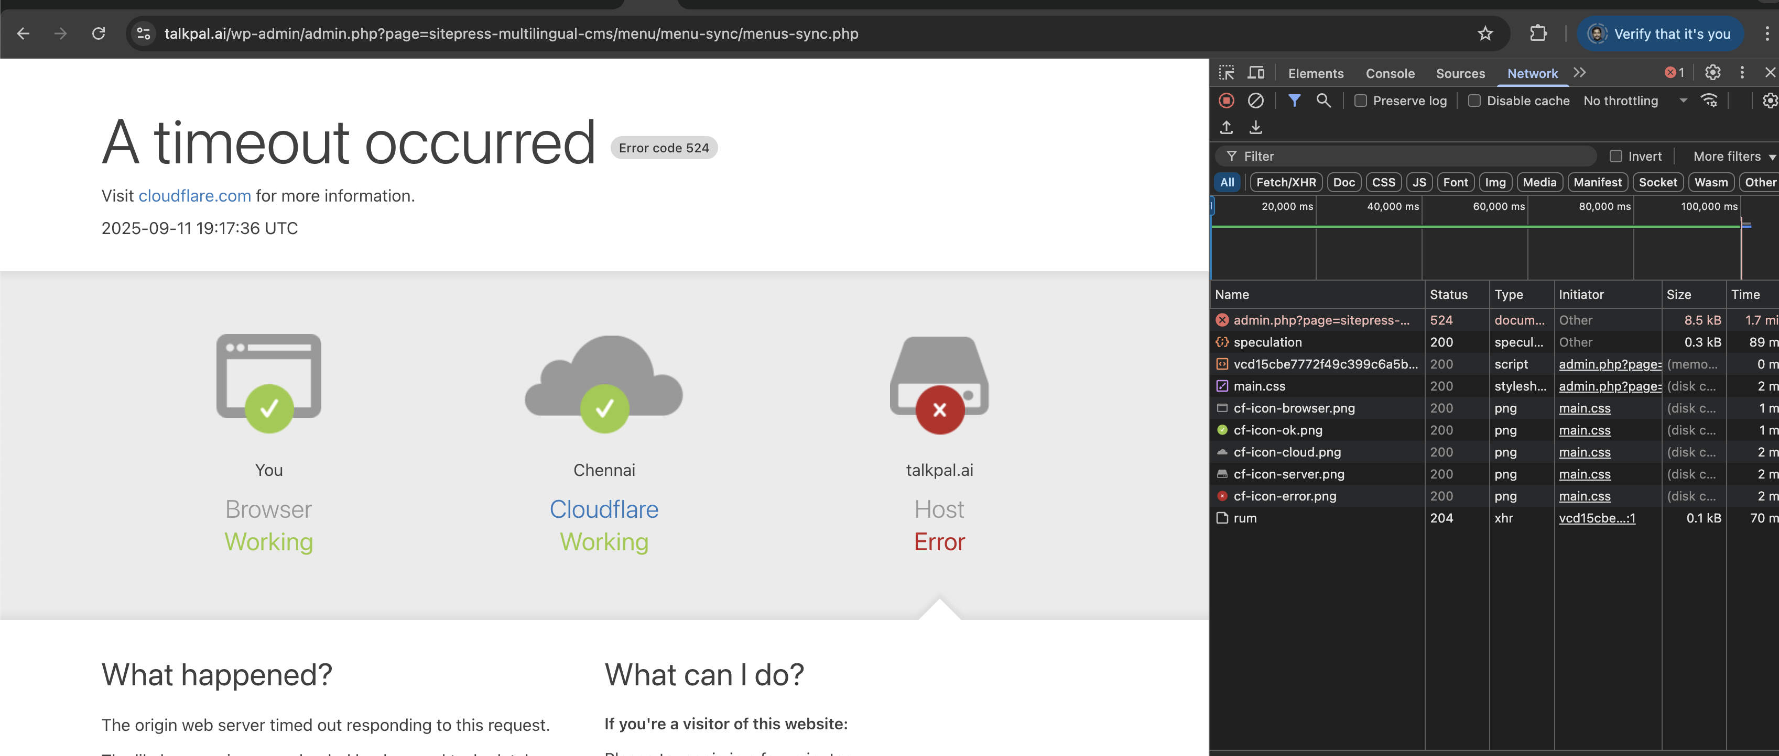Filter requests by Font

pos(1455,182)
